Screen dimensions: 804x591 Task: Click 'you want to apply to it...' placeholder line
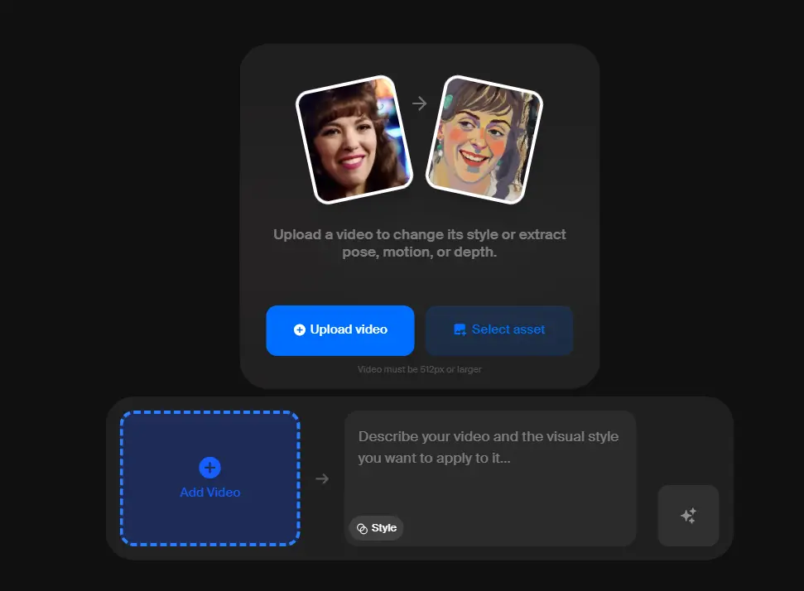(435, 458)
